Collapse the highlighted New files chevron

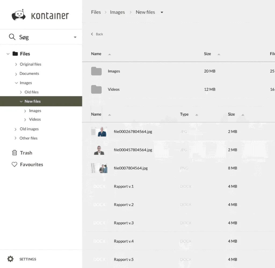21,102
